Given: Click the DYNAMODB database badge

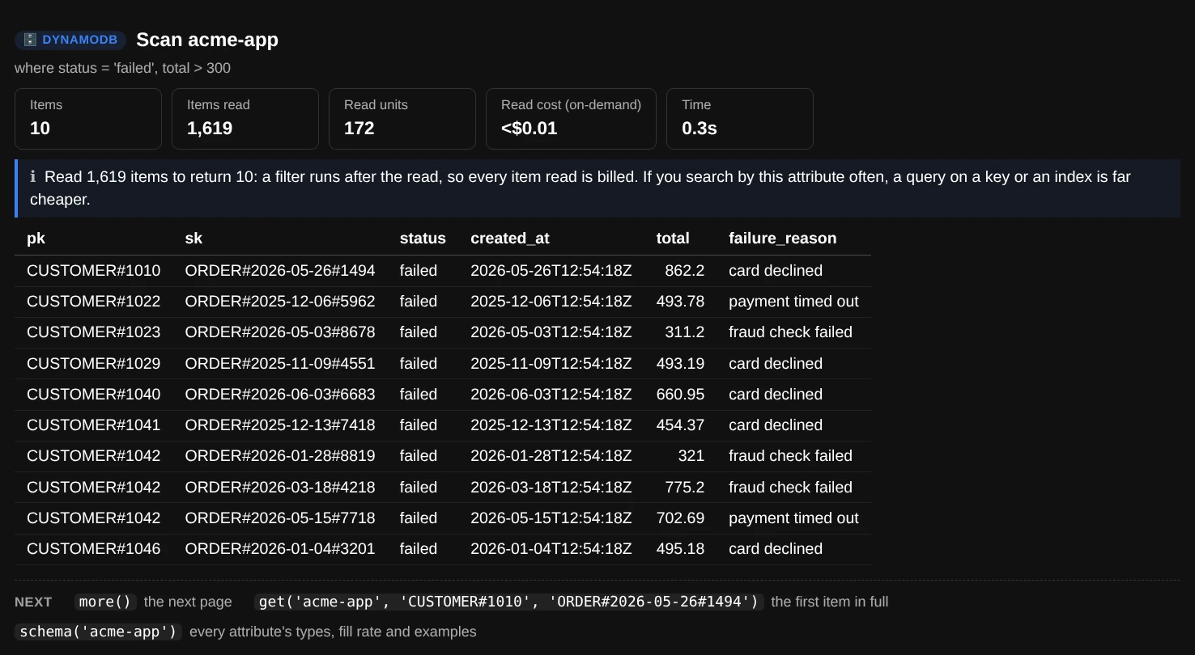Looking at the screenshot, I should click(70, 40).
